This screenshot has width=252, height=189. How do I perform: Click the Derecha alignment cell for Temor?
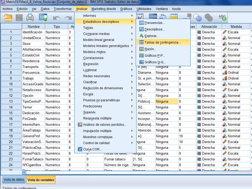(x=209, y=107)
